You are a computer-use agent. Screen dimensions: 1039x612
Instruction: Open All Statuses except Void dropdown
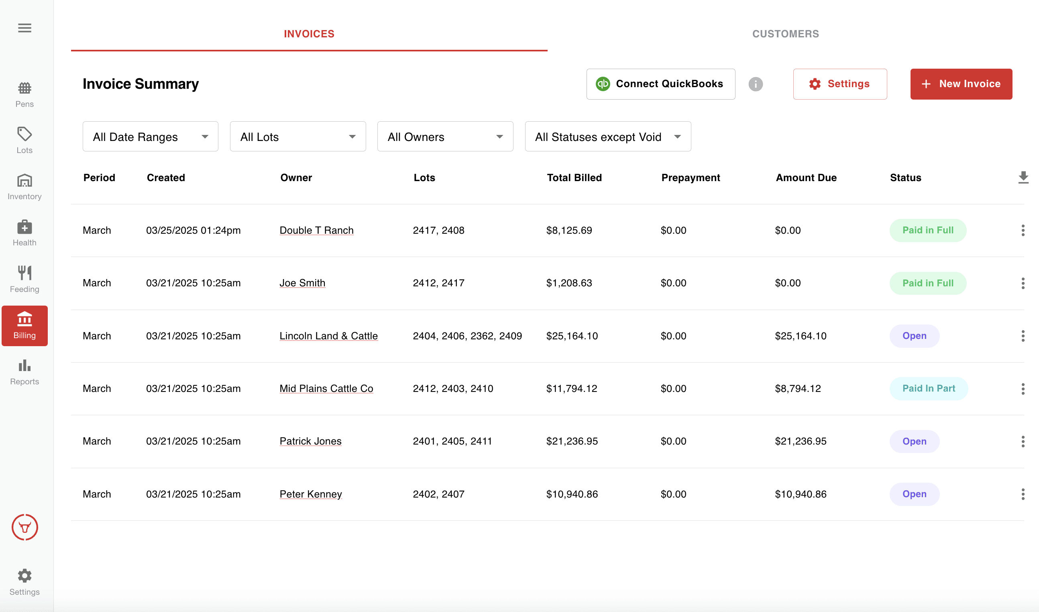[608, 137]
